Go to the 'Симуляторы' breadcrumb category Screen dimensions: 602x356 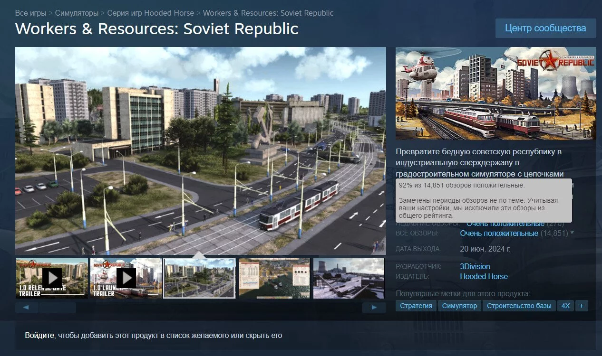coord(77,13)
